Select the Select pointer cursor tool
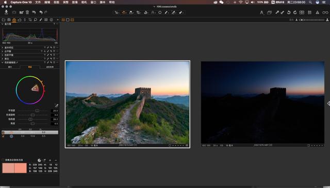The height and width of the screenshot is (188, 330). click(117, 12)
